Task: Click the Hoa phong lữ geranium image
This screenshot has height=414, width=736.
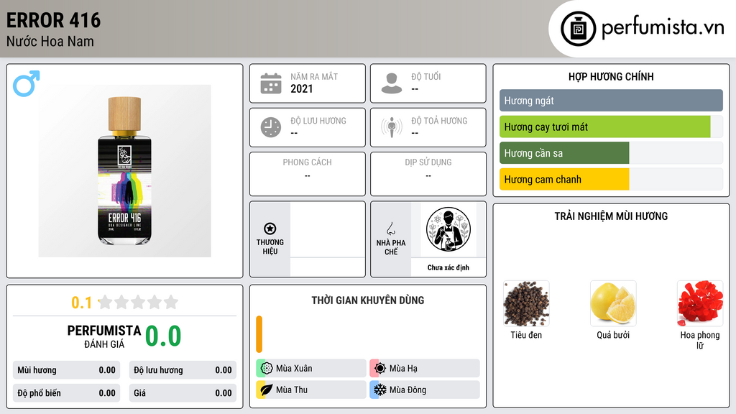Action: (x=700, y=303)
